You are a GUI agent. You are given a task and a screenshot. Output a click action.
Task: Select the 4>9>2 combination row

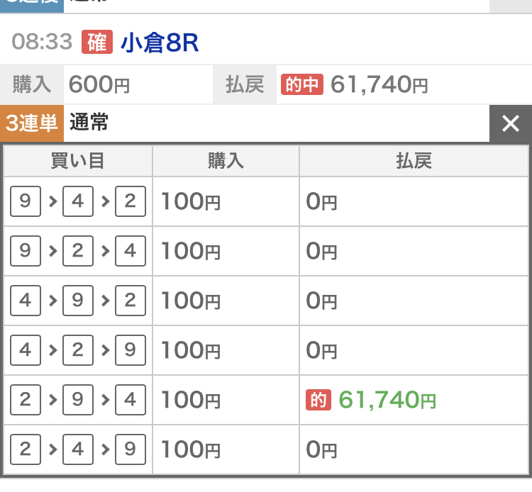[x=78, y=301]
